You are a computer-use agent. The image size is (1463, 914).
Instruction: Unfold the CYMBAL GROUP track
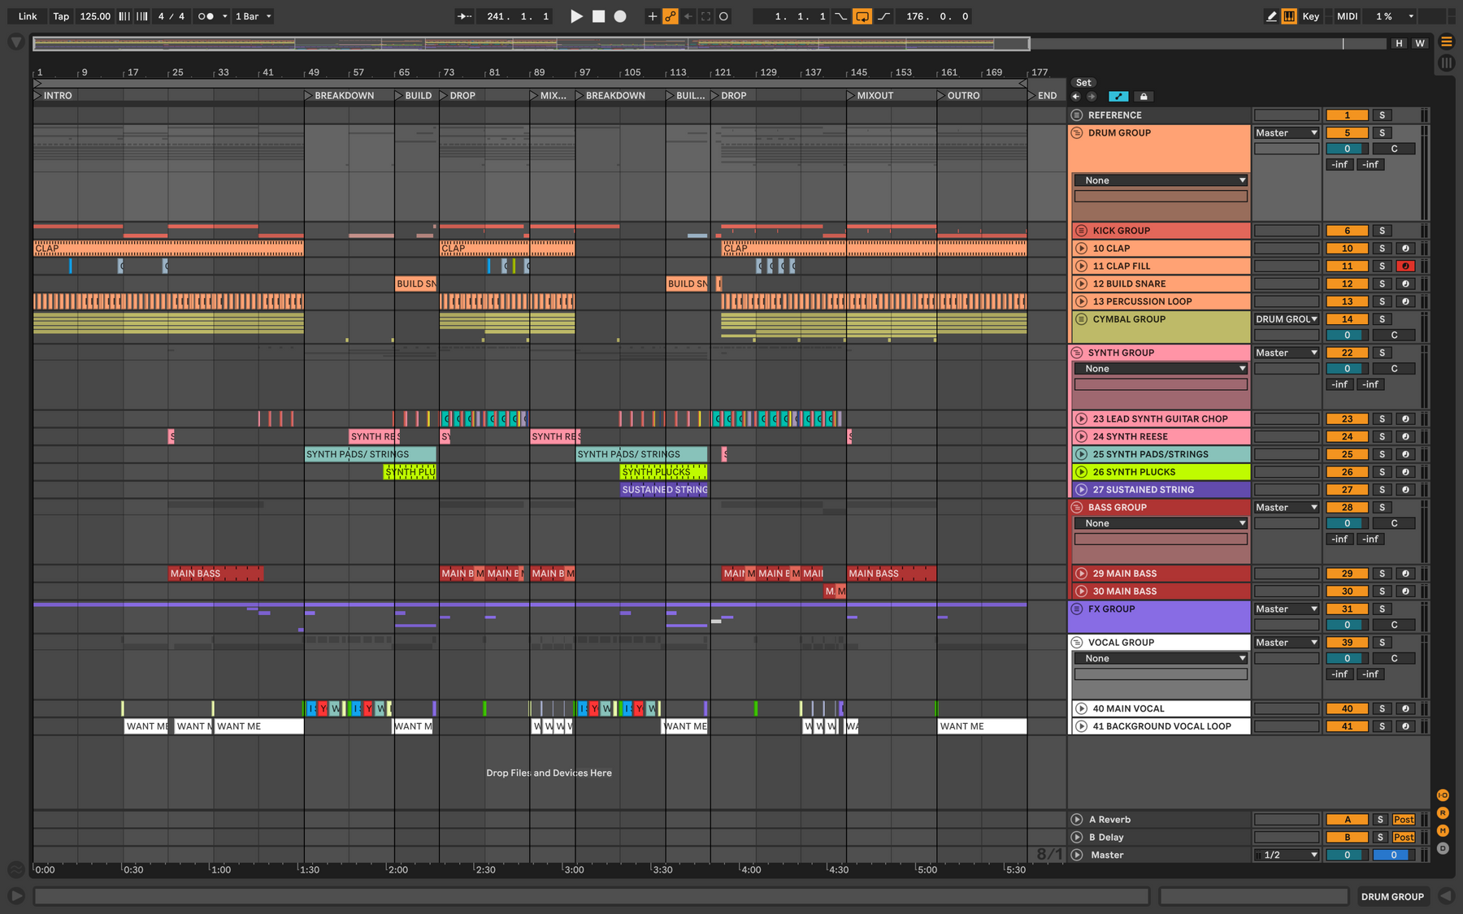pyautogui.click(x=1081, y=319)
